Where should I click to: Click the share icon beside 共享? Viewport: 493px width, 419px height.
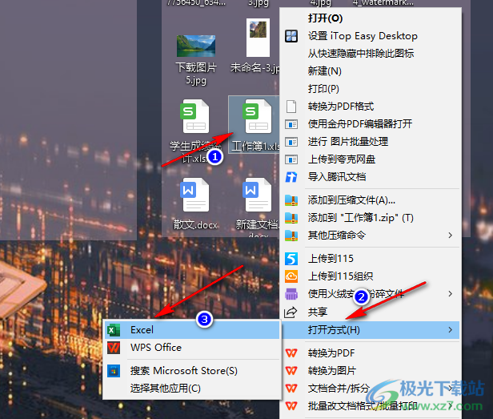click(x=291, y=312)
